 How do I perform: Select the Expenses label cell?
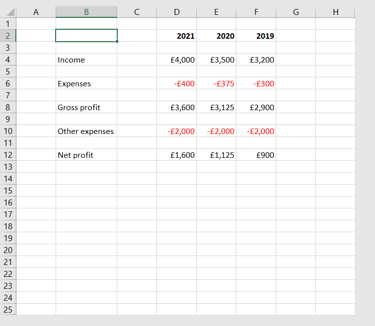point(86,83)
